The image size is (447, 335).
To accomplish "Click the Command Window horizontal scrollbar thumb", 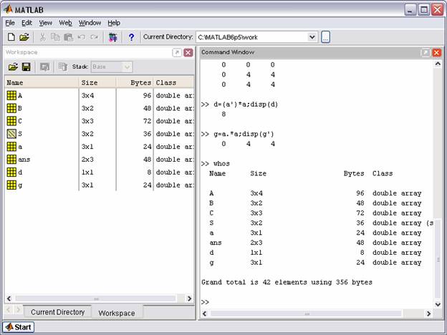I will (306, 314).
